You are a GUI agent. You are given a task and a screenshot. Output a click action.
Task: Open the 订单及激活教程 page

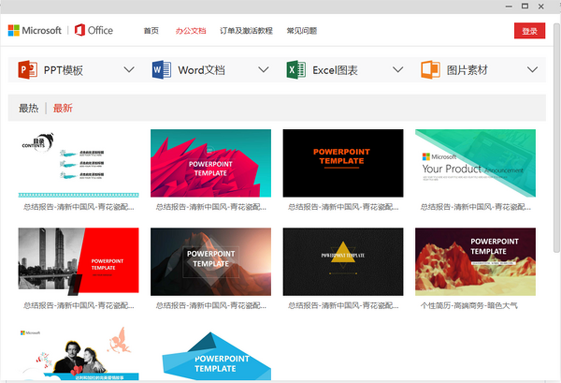click(247, 30)
